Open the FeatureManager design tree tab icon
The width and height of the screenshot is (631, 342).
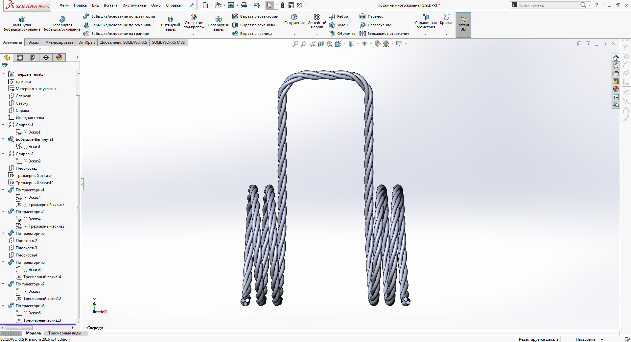point(7,58)
